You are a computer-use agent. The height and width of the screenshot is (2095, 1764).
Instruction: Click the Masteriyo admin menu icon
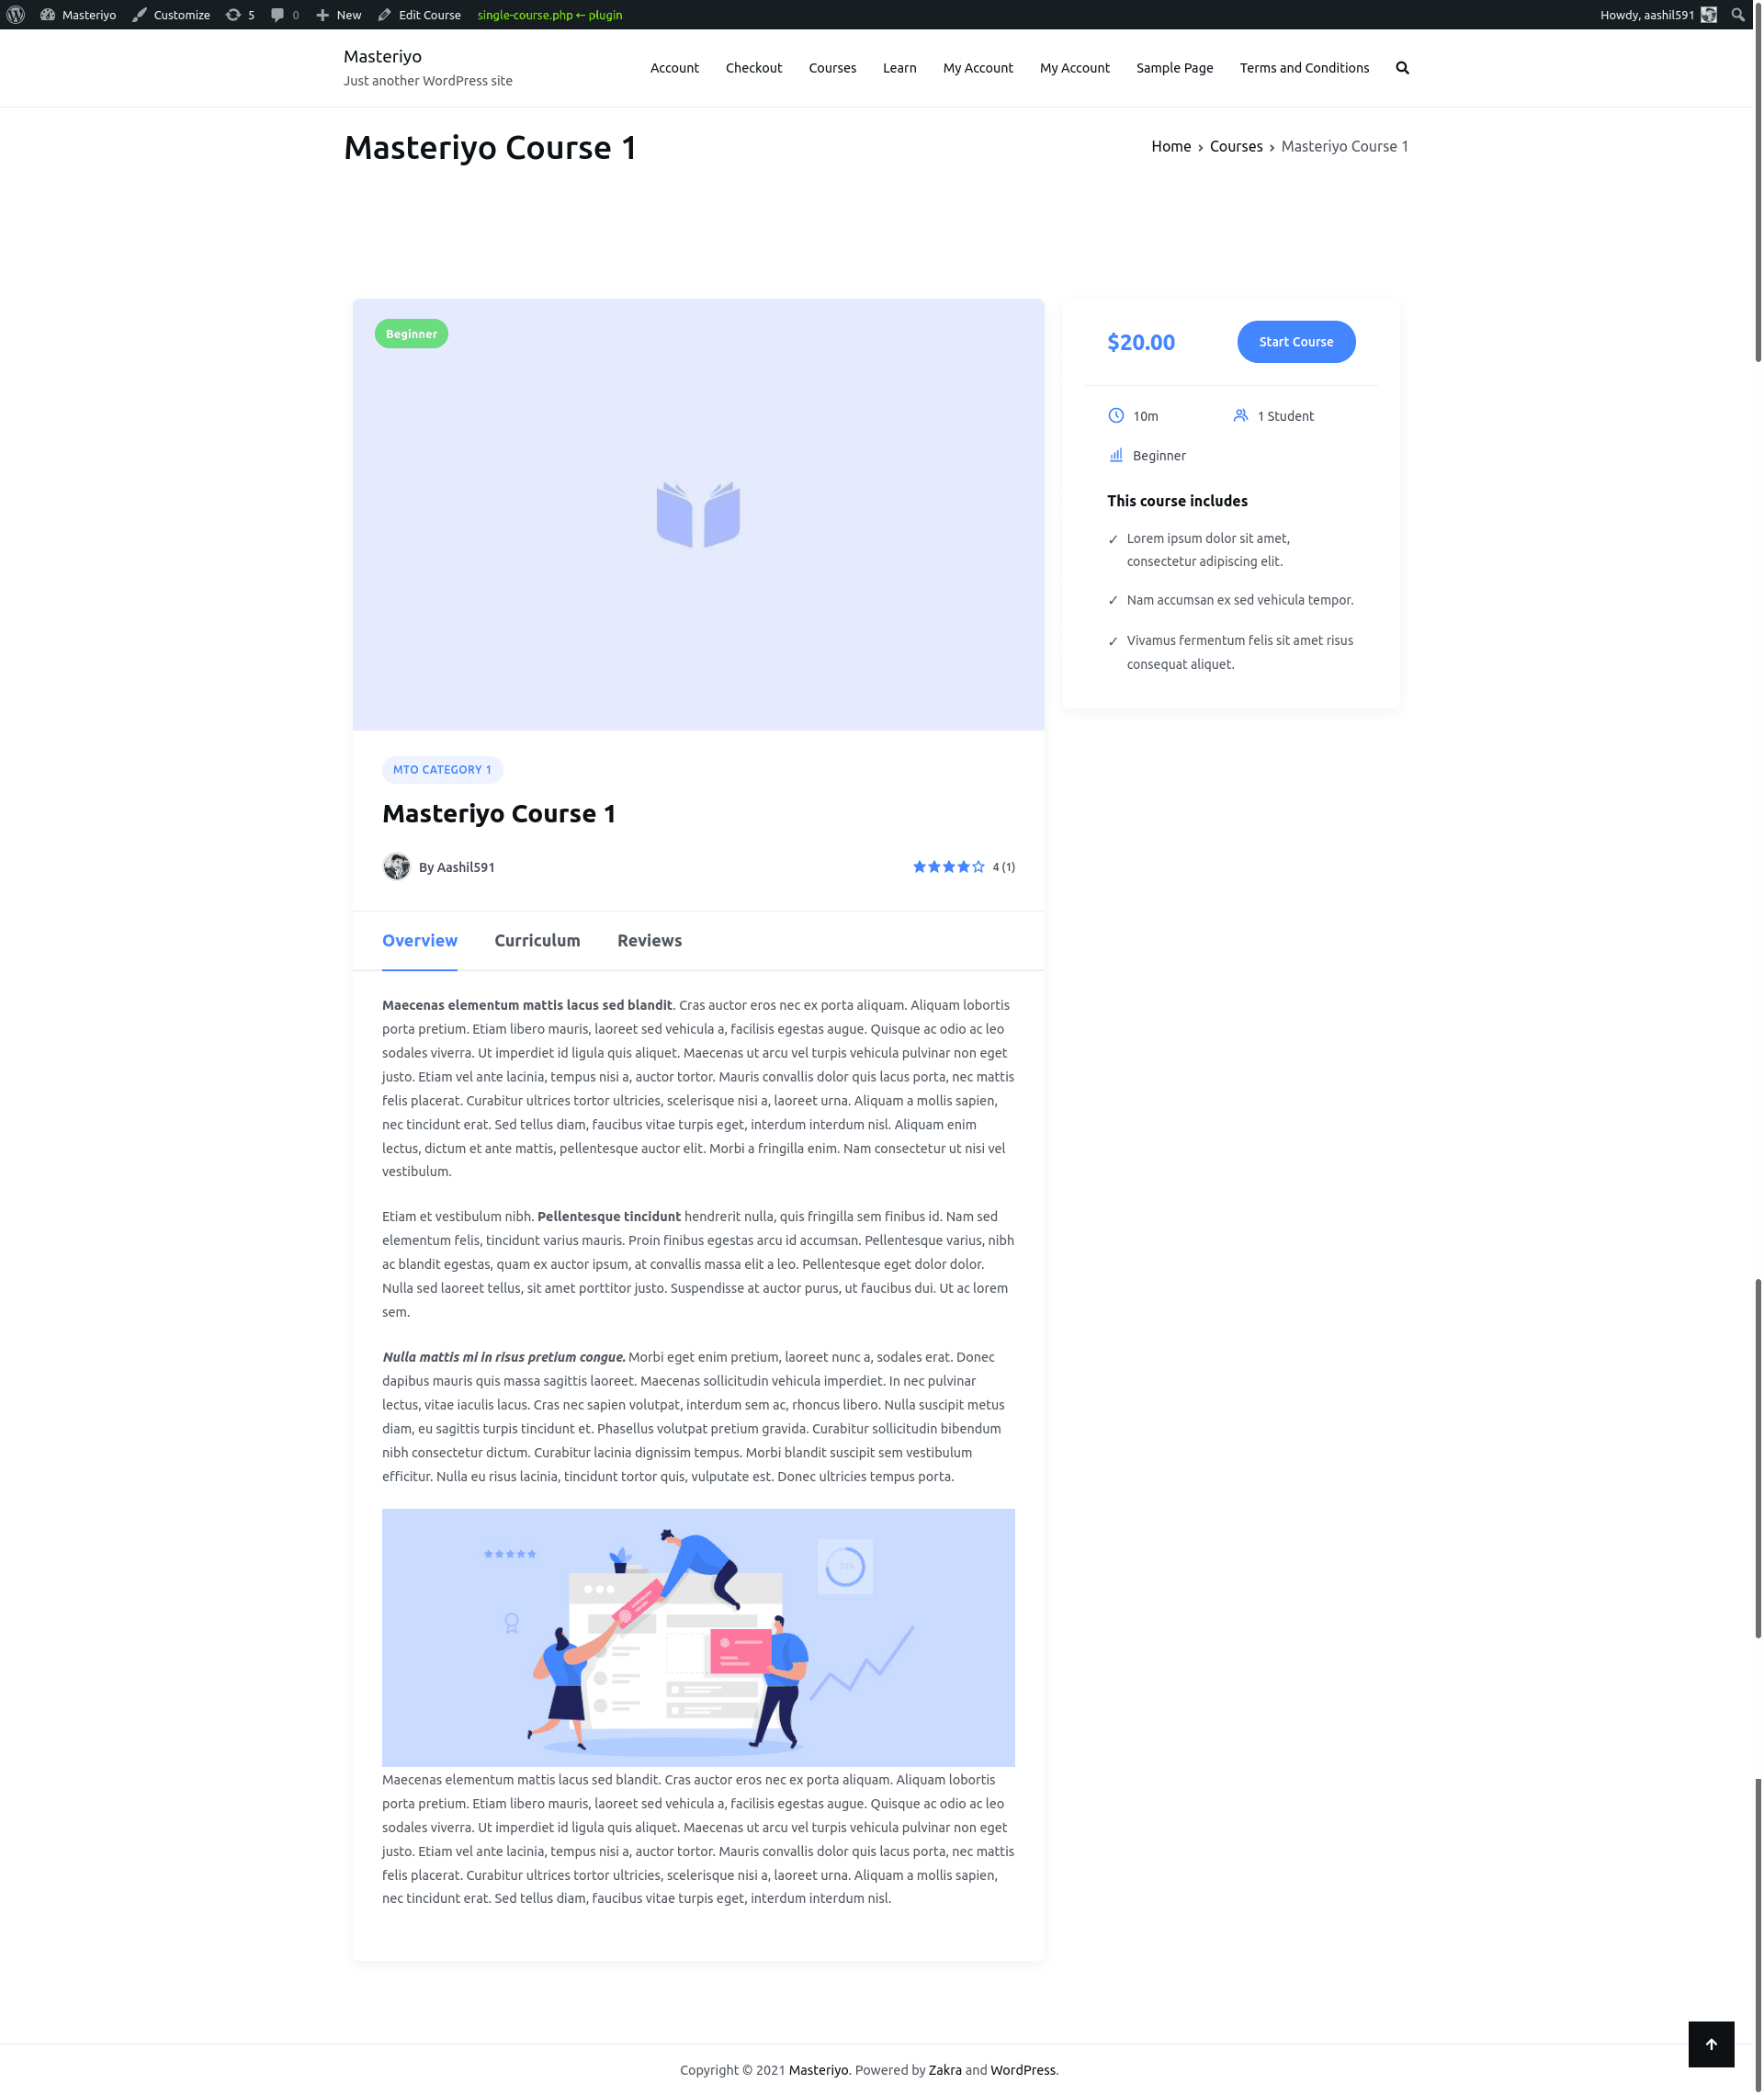[47, 14]
